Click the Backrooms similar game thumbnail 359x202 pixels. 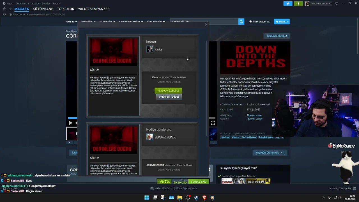point(258,181)
